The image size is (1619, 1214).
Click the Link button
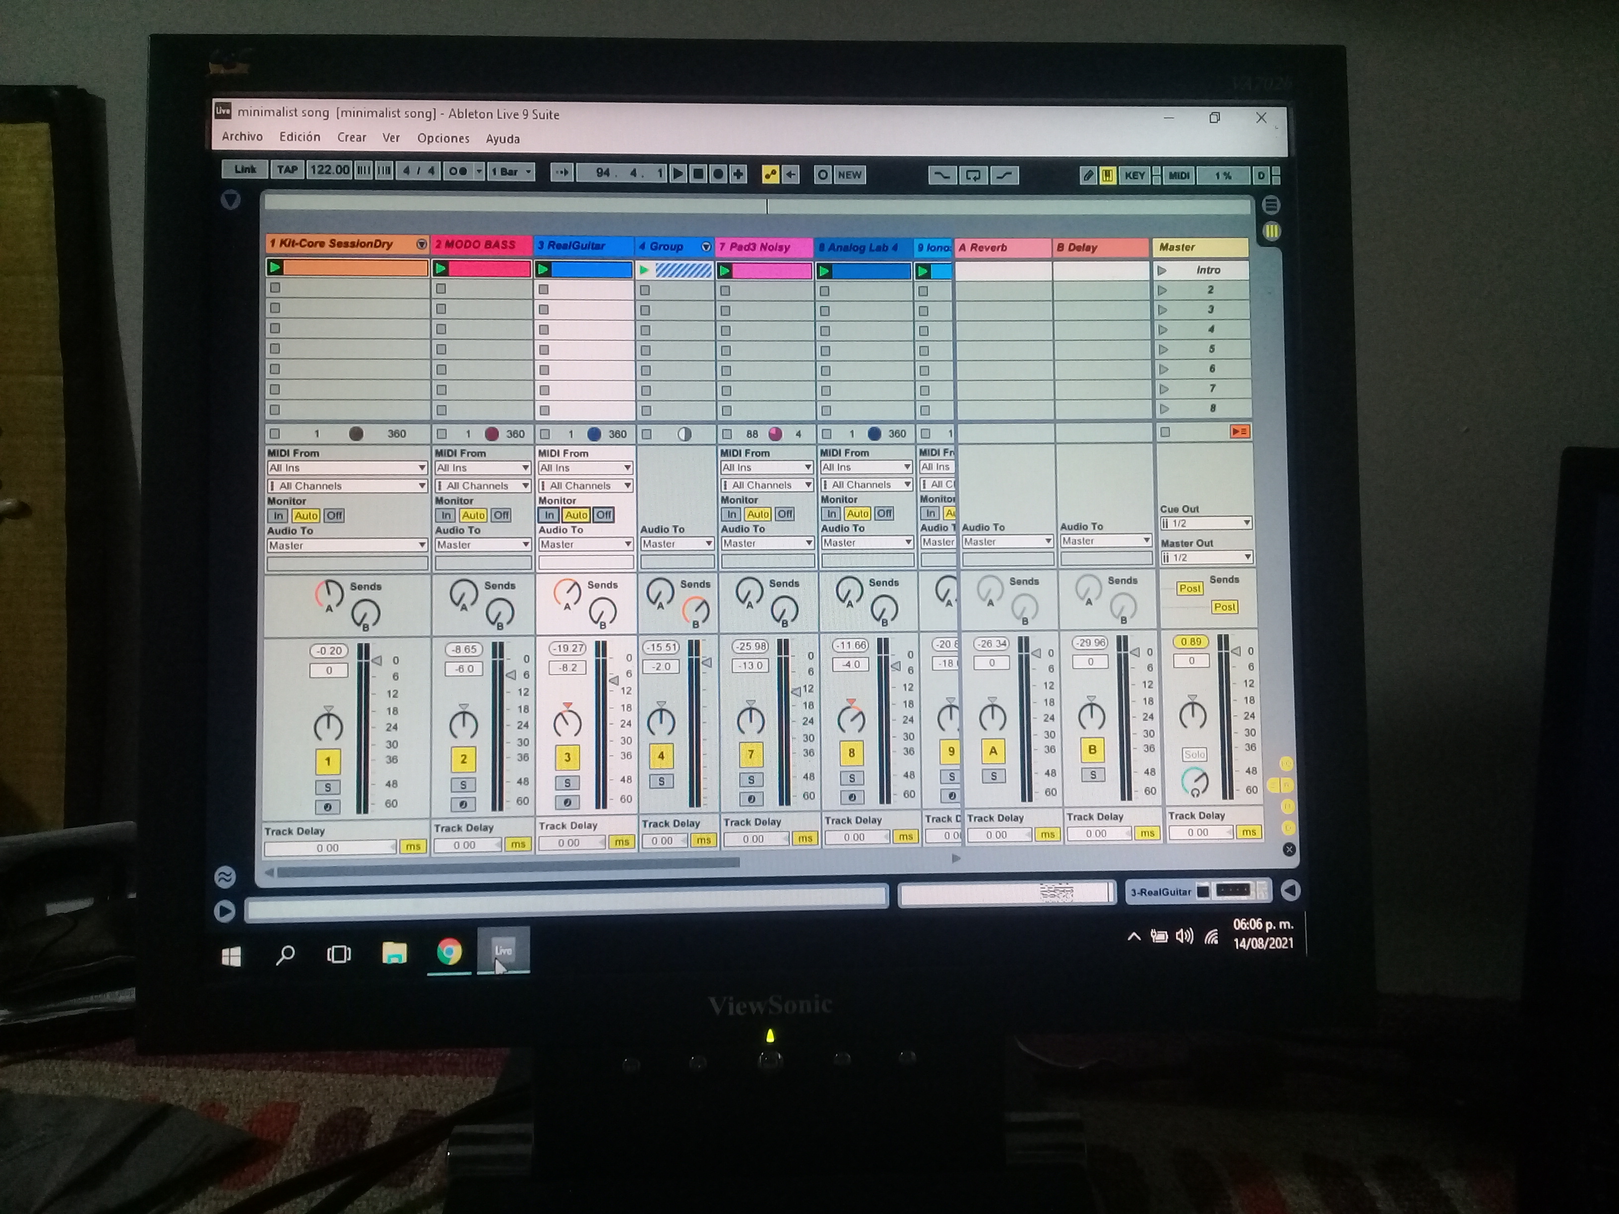(245, 170)
